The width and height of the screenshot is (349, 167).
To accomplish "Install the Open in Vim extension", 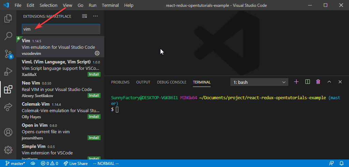I will click(94, 138).
